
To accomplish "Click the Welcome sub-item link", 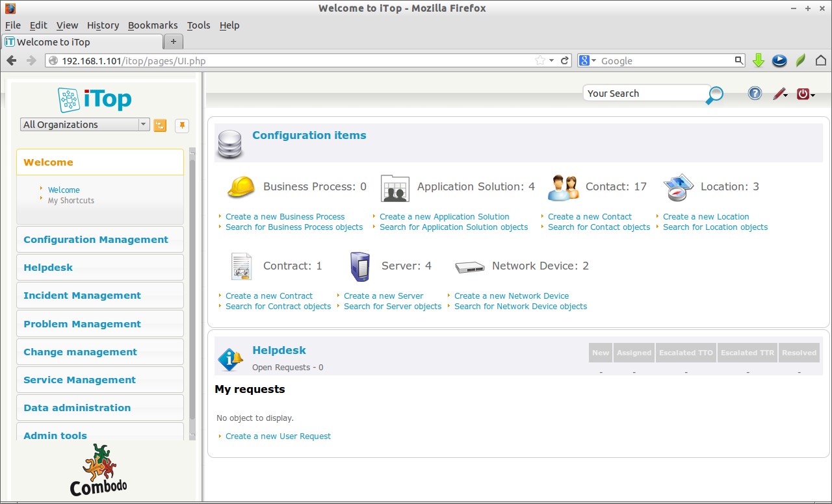I will (64, 190).
